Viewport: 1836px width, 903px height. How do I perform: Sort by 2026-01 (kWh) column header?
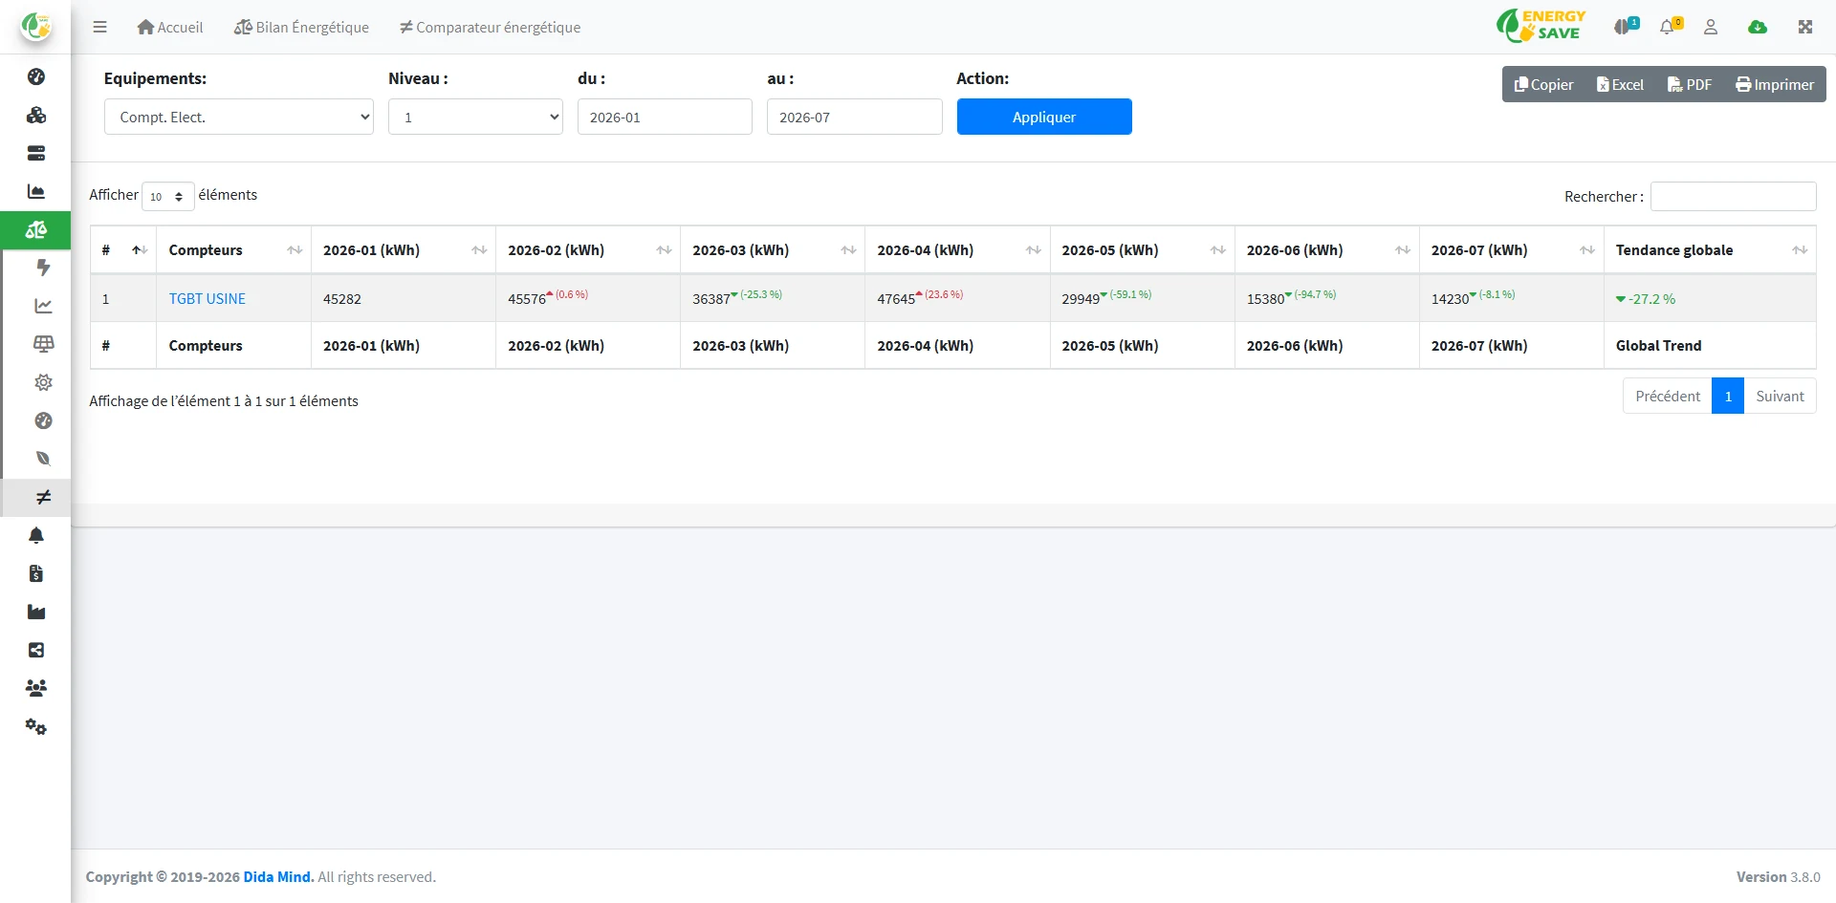(x=404, y=249)
